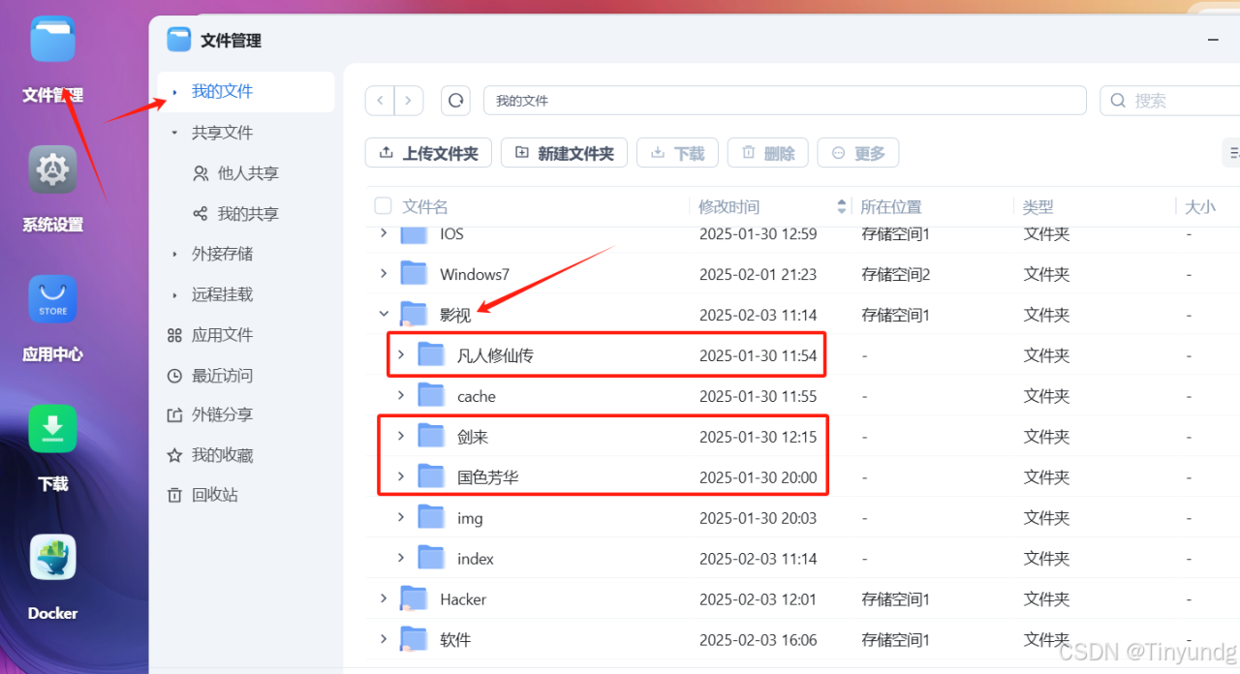Image resolution: width=1240 pixels, height=674 pixels.
Task: Check the select-all checkbox in the file list header
Action: (x=381, y=205)
